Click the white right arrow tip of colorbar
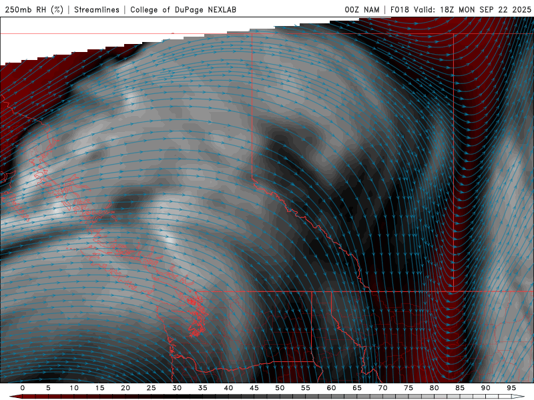The height and width of the screenshot is (400, 534). pos(519,397)
